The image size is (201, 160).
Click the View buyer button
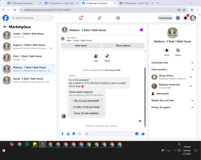point(81,46)
